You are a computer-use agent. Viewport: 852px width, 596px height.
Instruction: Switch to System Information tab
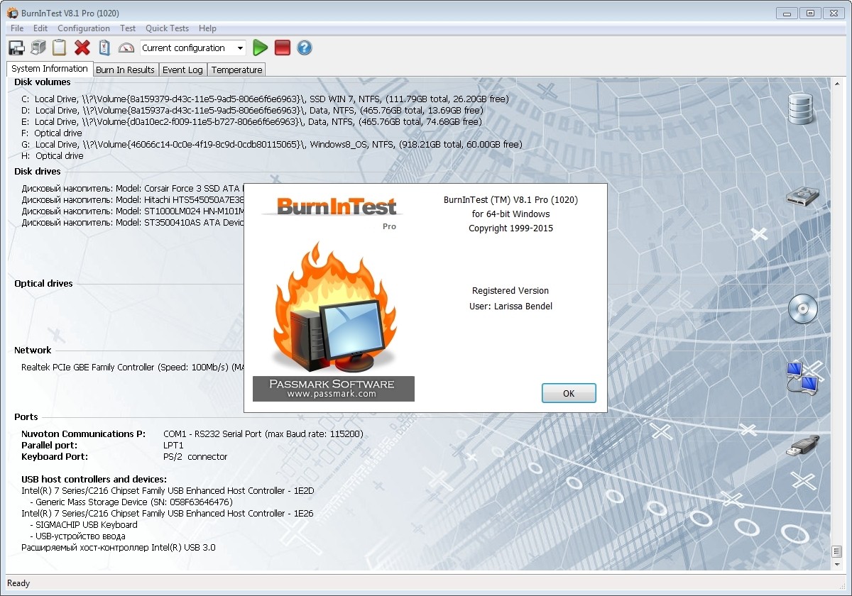click(50, 69)
